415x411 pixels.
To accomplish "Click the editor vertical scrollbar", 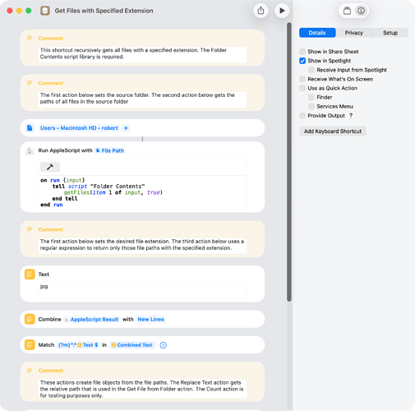I will tap(289, 162).
